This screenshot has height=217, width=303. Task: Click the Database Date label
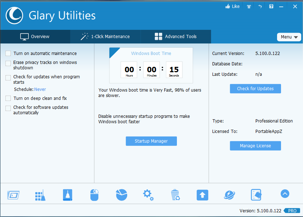point(227,64)
